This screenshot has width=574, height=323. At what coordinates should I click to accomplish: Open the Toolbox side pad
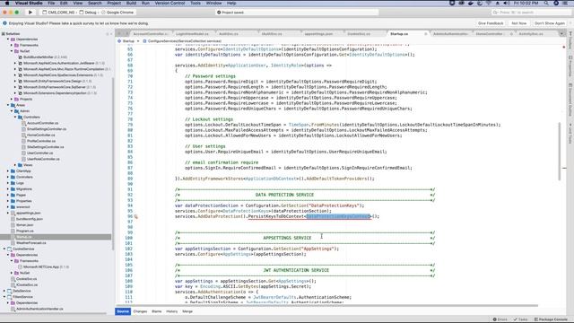[570, 41]
